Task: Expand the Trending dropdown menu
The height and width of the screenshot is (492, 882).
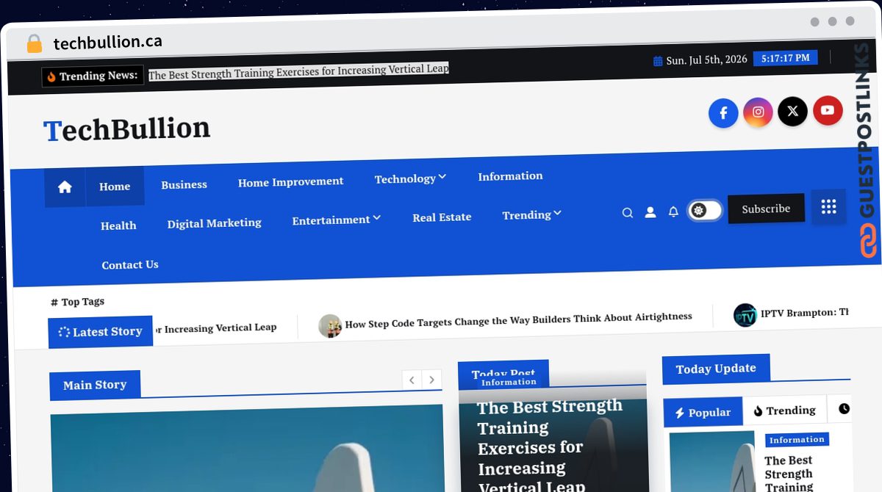Action: (531, 215)
